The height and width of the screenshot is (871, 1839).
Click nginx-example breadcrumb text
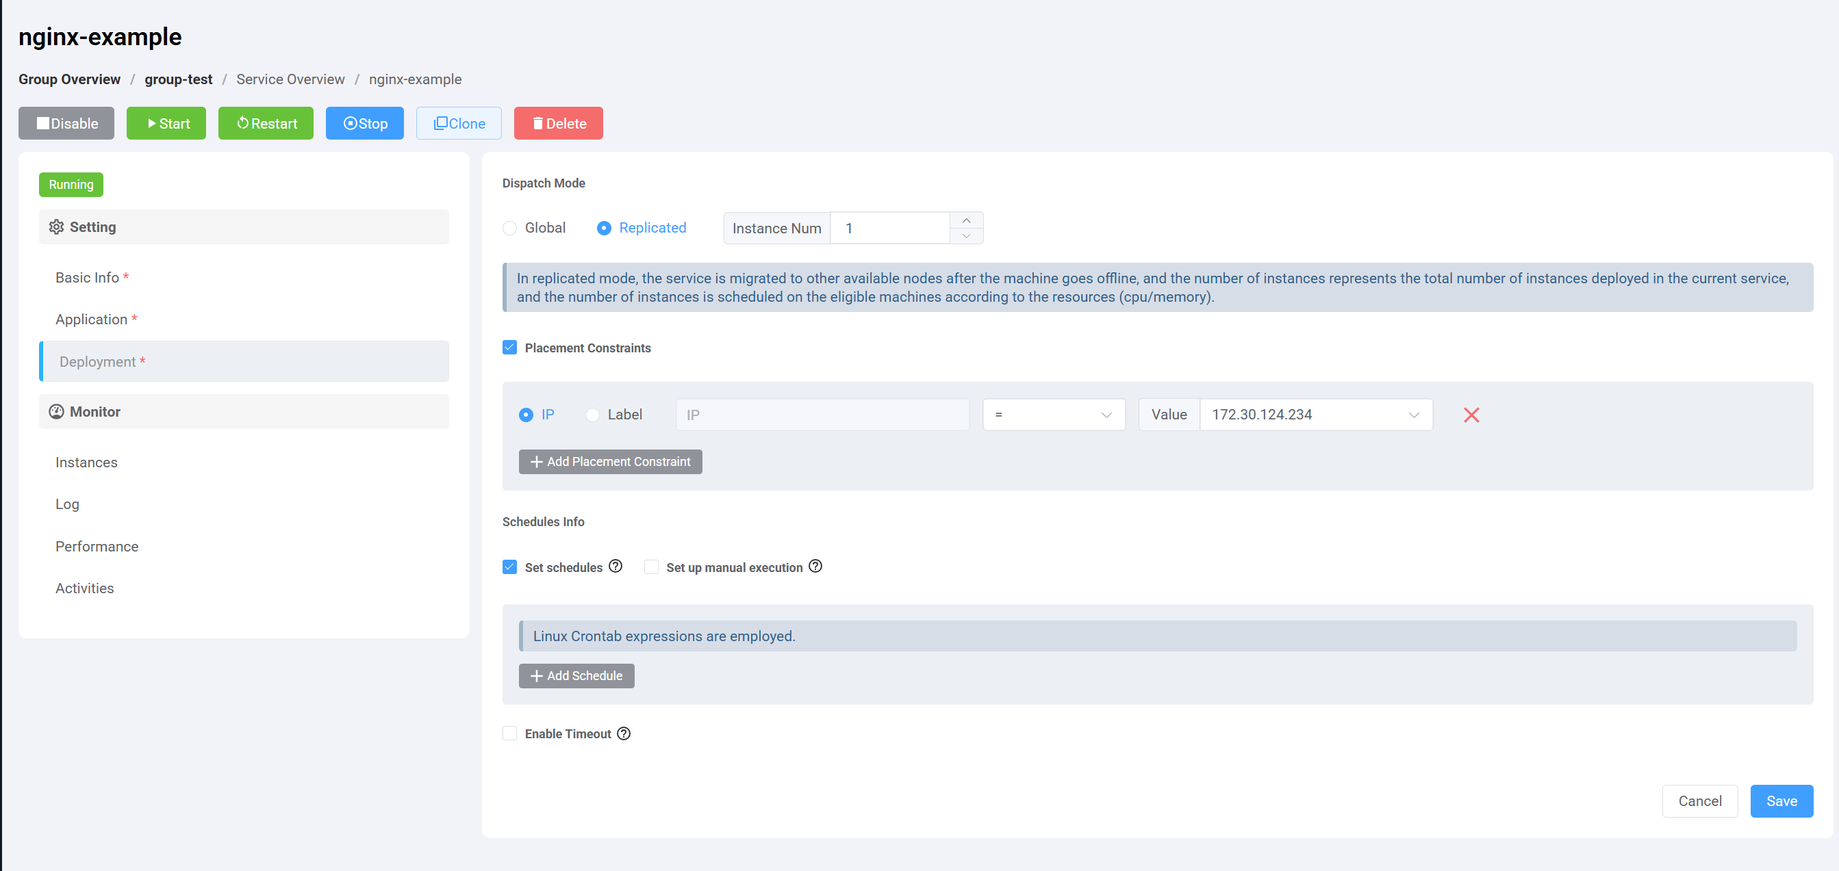point(416,79)
